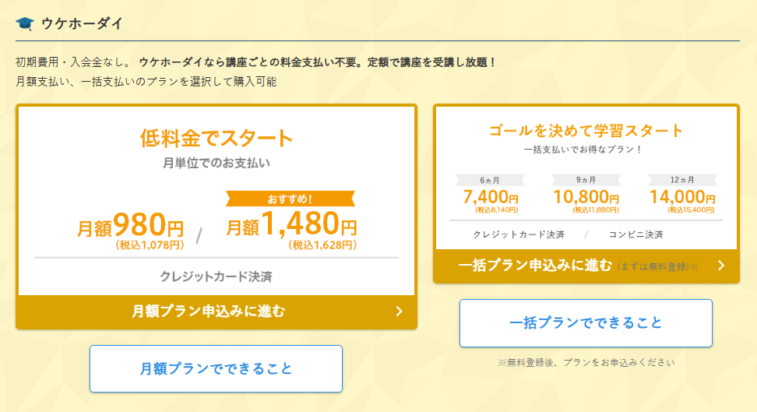Select the 12ヵ月 plan label
Screen dimensions: 757x412
tap(681, 180)
